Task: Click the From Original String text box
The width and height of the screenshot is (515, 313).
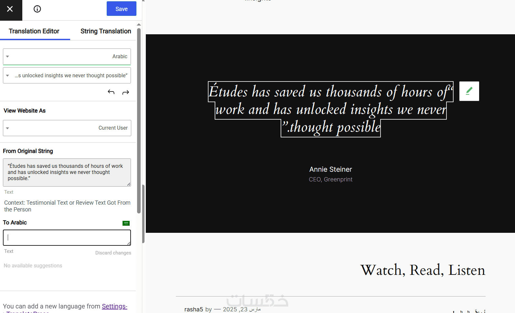Action: [67, 172]
